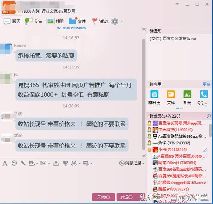Click the rose gift icon
Image resolution: width=213 pixels, height=204 pixels.
pyautogui.click(x=66, y=163)
